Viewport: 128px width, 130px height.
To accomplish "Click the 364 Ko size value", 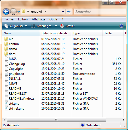I will pos(117,64).
